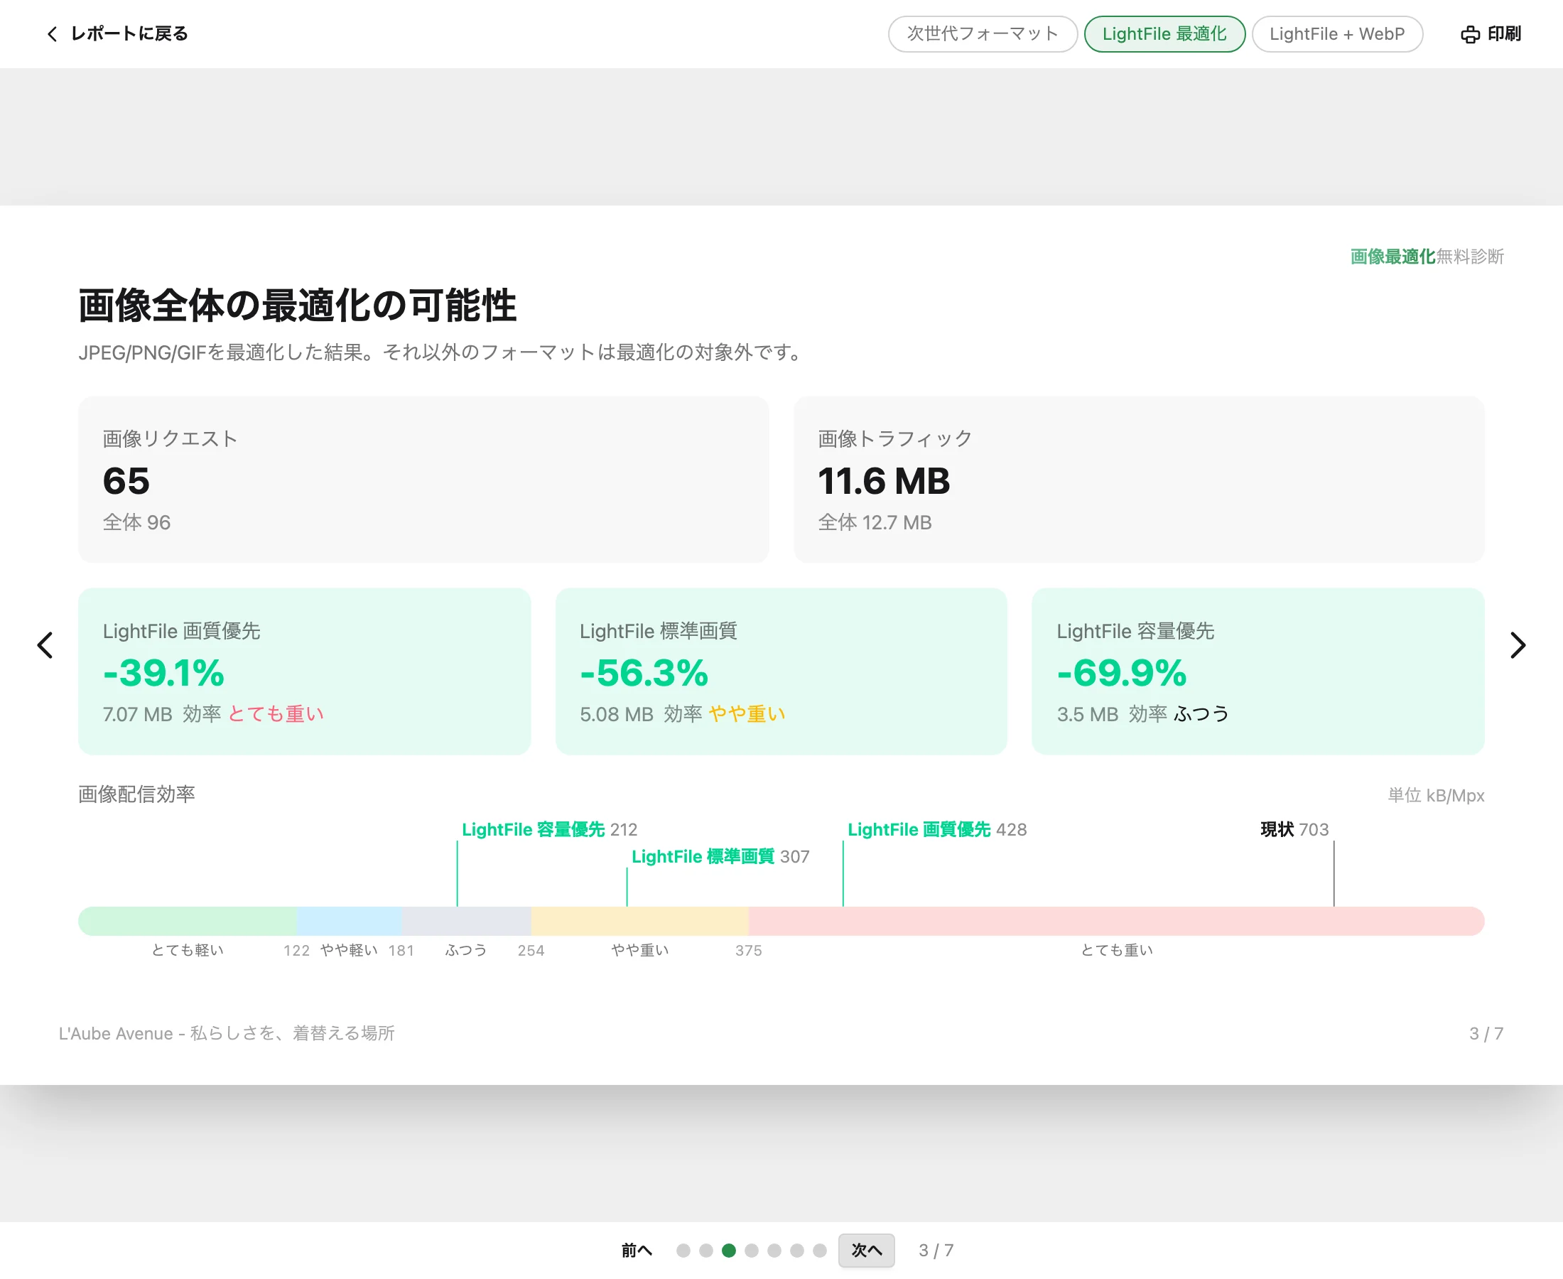Jump to the second page dot
The image size is (1563, 1279).
point(705,1251)
